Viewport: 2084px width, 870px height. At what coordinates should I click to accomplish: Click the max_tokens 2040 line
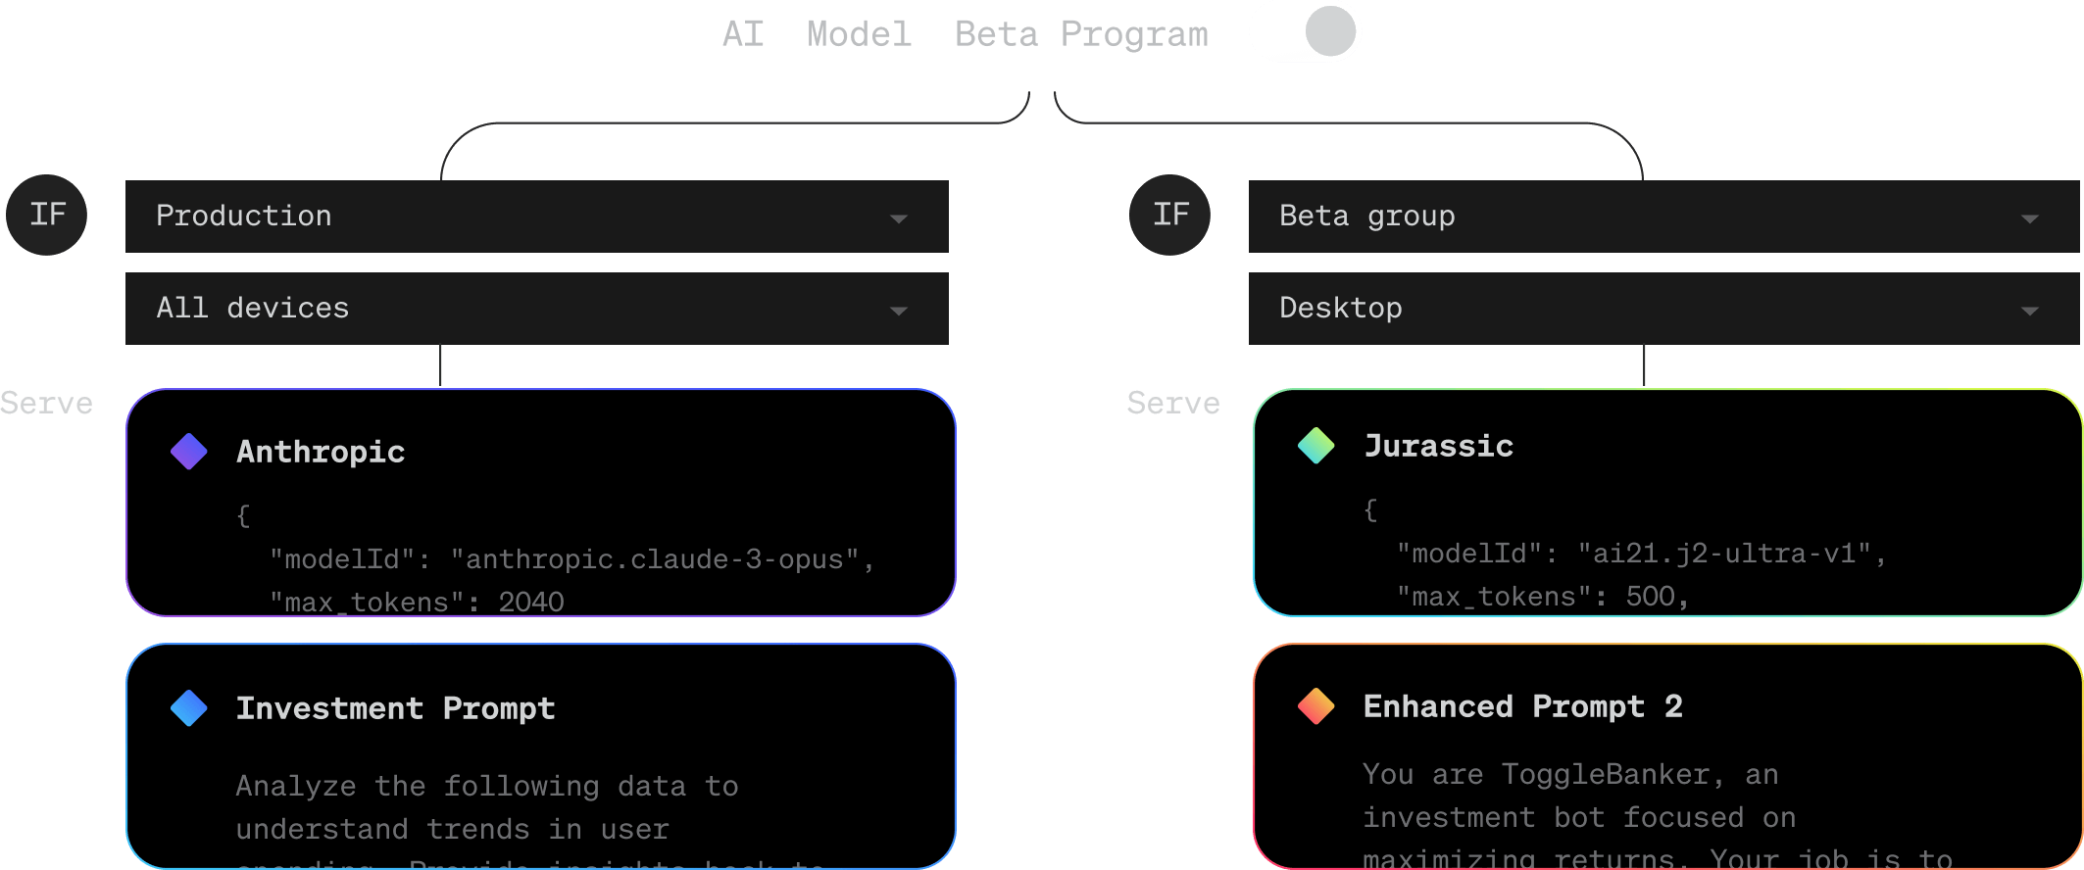click(418, 602)
